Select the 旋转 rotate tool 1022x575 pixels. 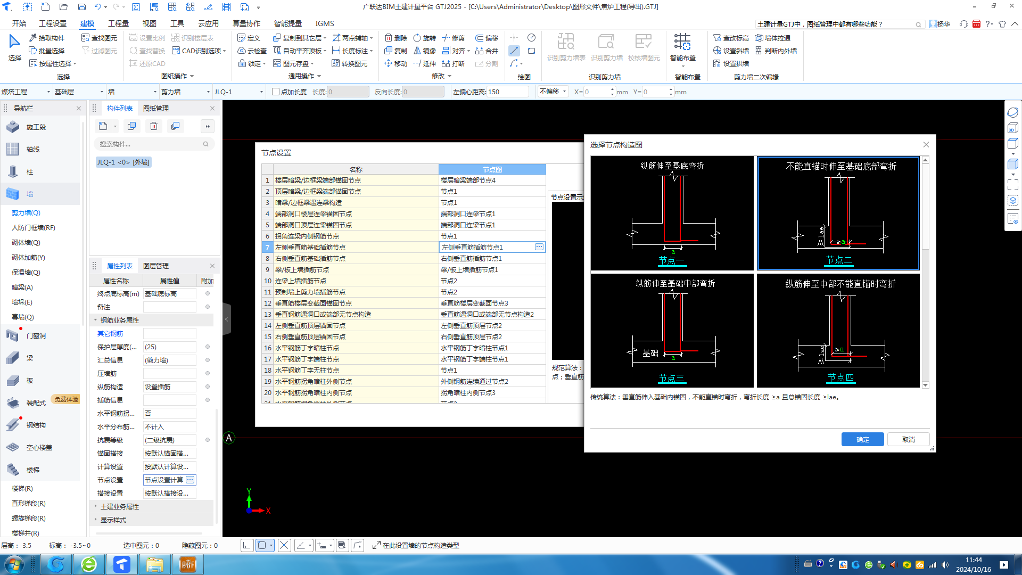tap(425, 38)
